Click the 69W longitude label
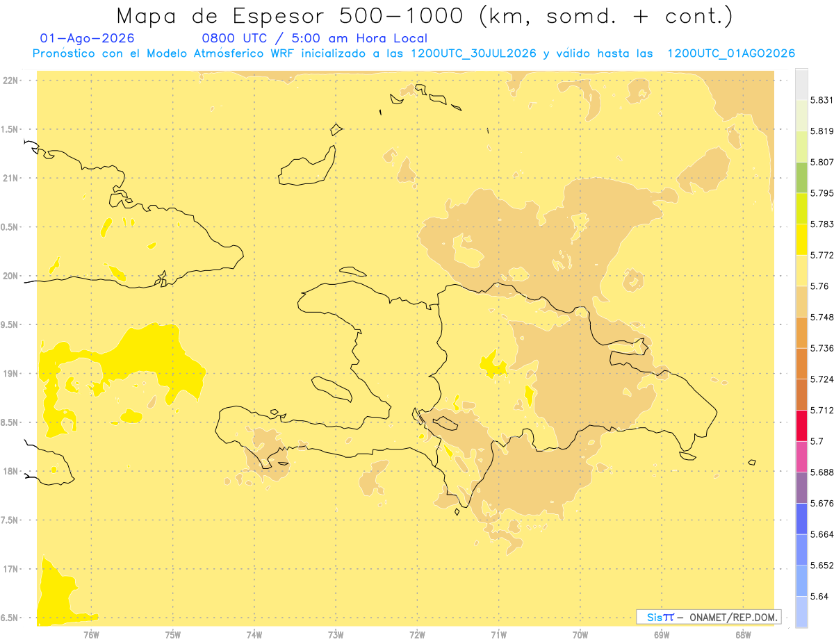Screen dimensions: 834x644 coord(662,635)
